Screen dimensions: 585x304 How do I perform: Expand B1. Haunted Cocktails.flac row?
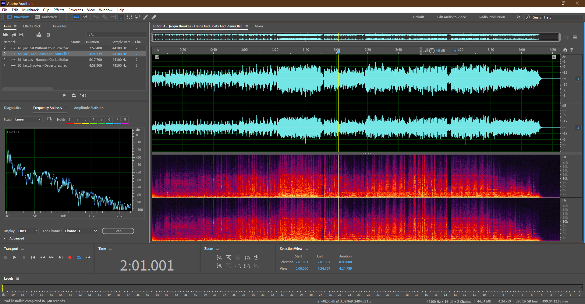coord(5,60)
